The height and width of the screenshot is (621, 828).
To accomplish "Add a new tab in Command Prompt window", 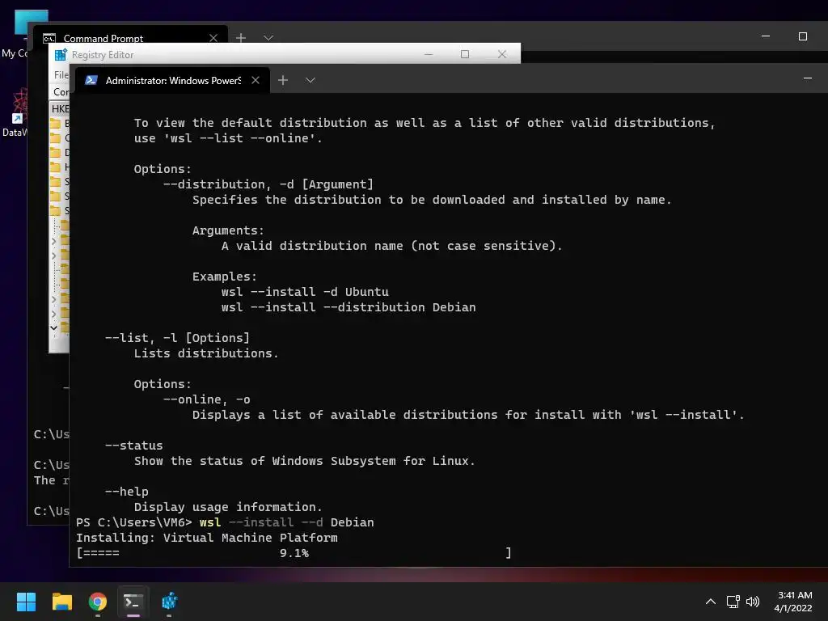I will point(241,38).
